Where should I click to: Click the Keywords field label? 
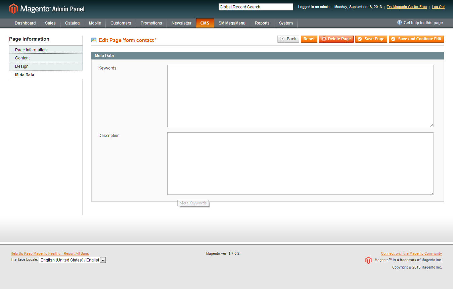pyautogui.click(x=107, y=68)
